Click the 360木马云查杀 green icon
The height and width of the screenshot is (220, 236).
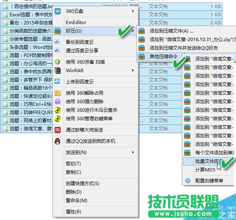[58, 110]
